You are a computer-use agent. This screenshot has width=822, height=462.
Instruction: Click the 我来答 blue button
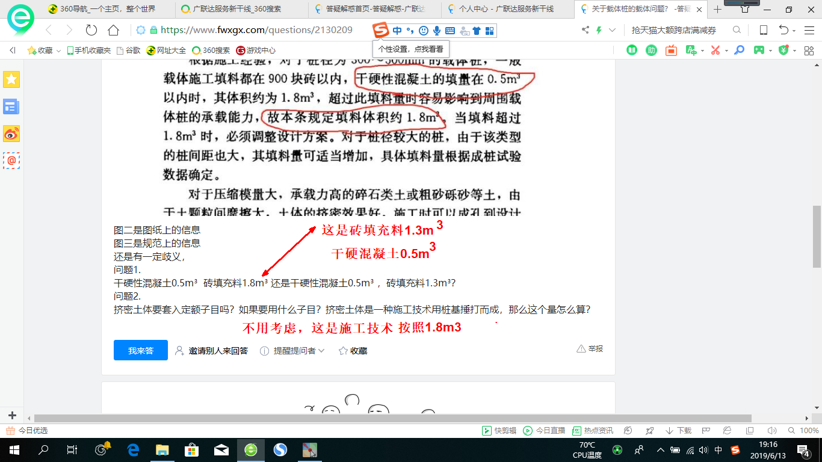(141, 350)
